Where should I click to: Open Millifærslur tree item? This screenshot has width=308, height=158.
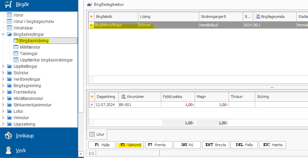tap(30, 47)
